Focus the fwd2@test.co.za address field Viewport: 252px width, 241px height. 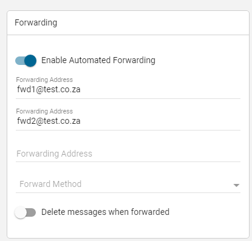pyautogui.click(x=128, y=121)
